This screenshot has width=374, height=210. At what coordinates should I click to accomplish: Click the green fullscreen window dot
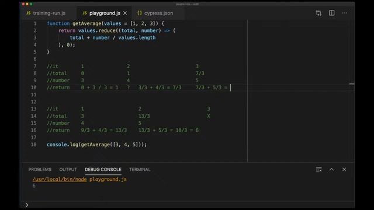pos(31,4)
